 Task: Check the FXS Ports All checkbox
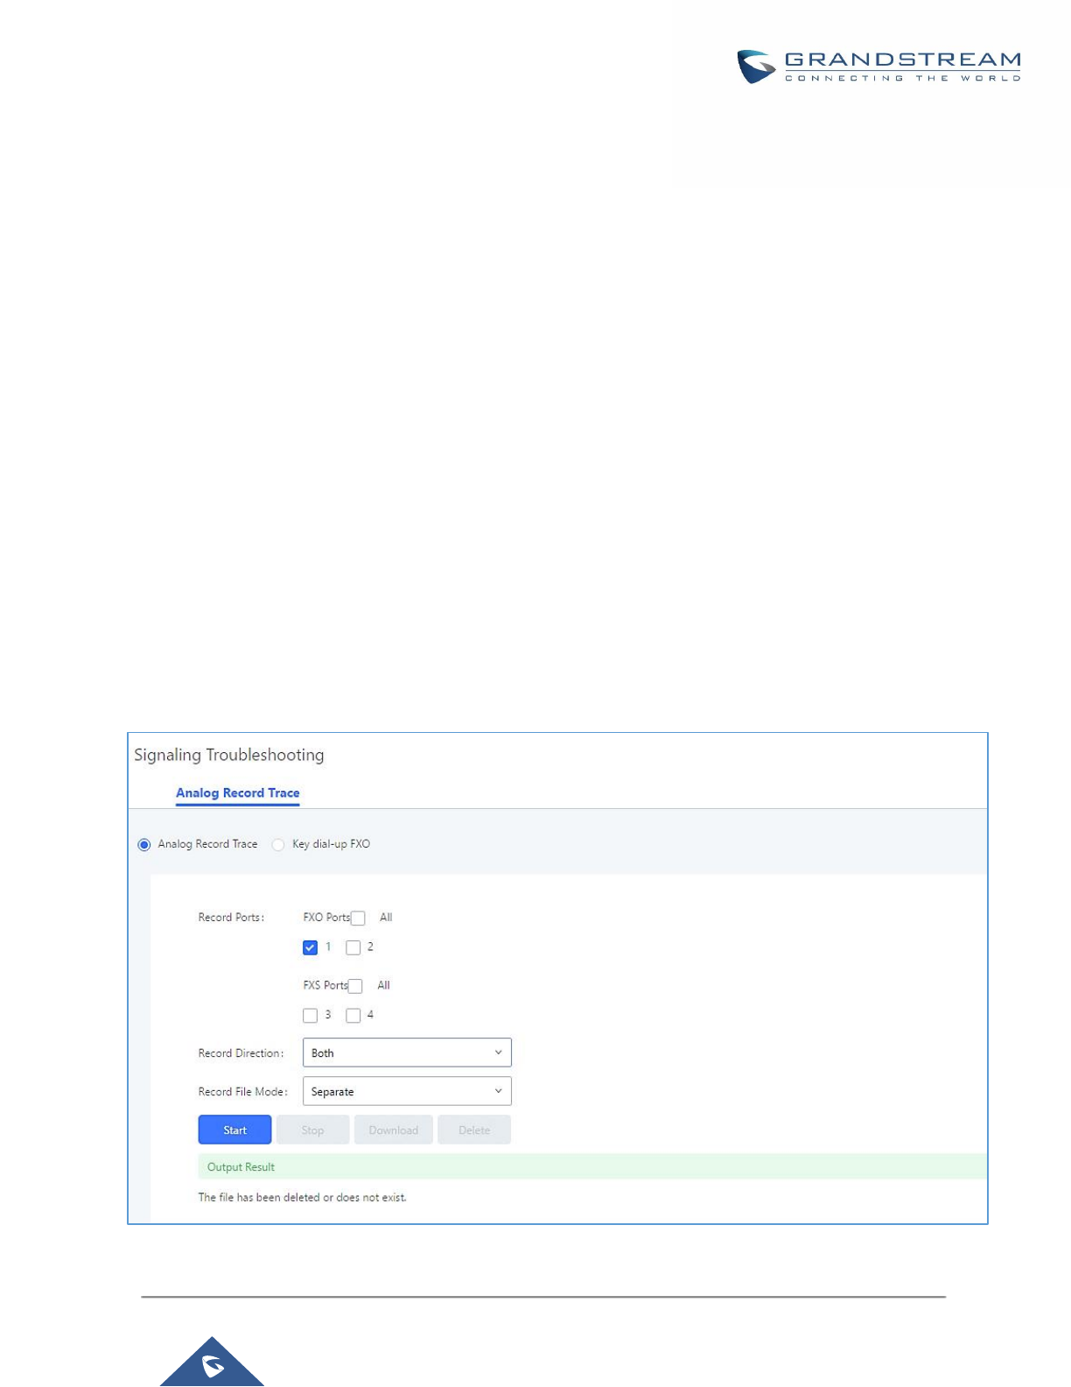click(x=355, y=986)
